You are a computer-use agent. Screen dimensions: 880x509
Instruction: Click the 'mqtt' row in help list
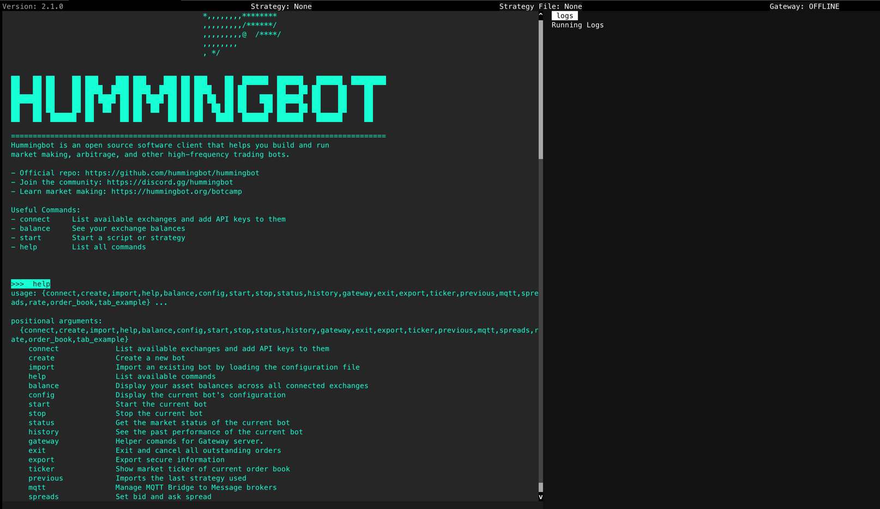pos(153,488)
